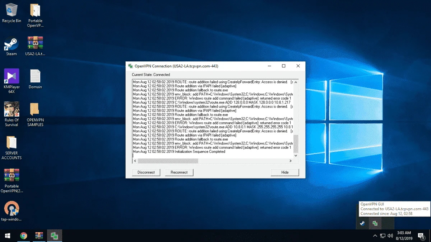Image resolution: width=431 pixels, height=242 pixels.
Task: Click the route.exe ADD 10.8.0.1 log line
Action: click(213, 127)
